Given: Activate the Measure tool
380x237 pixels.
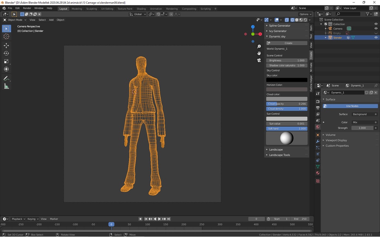Looking at the screenshot, I should (x=6, y=86).
